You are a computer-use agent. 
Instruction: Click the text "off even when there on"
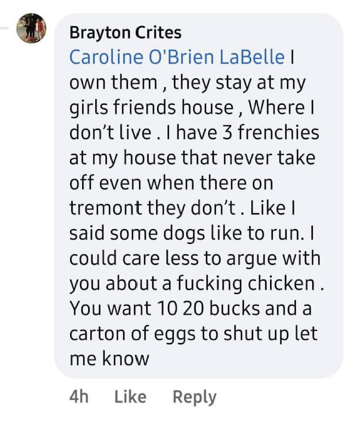[171, 184]
